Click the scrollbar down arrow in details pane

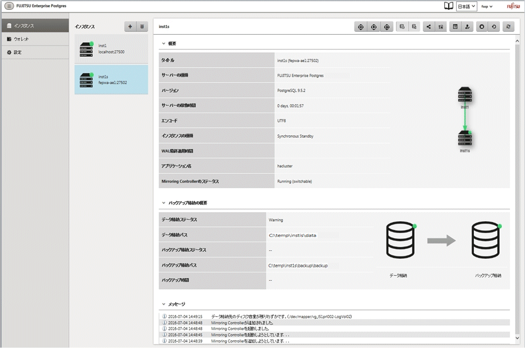point(517,338)
